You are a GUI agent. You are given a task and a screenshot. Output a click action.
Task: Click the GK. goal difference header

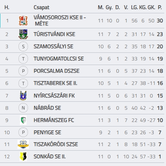tap(151, 7)
